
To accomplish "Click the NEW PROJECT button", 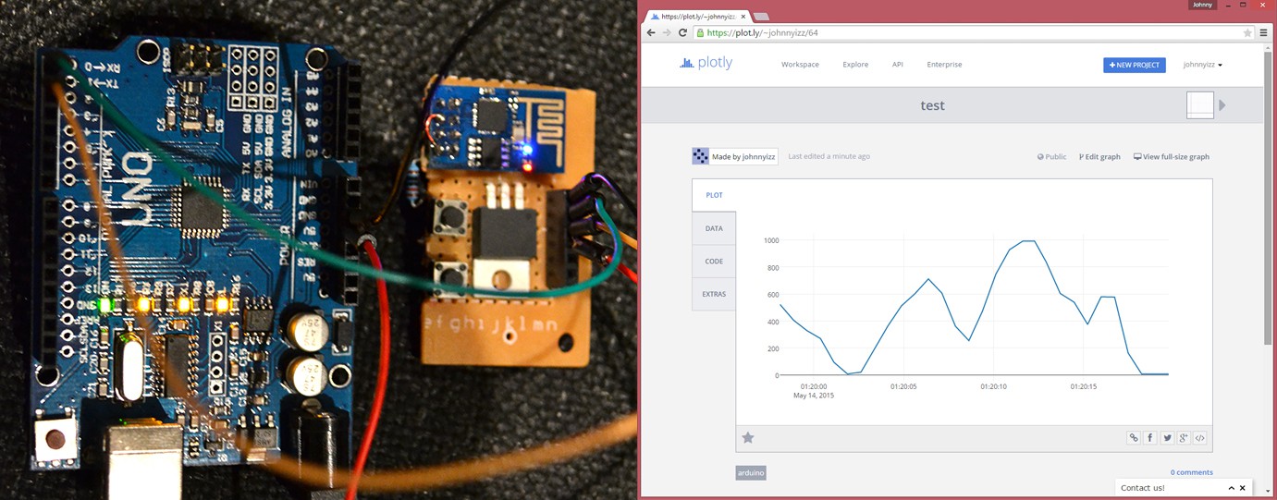I will pyautogui.click(x=1134, y=65).
